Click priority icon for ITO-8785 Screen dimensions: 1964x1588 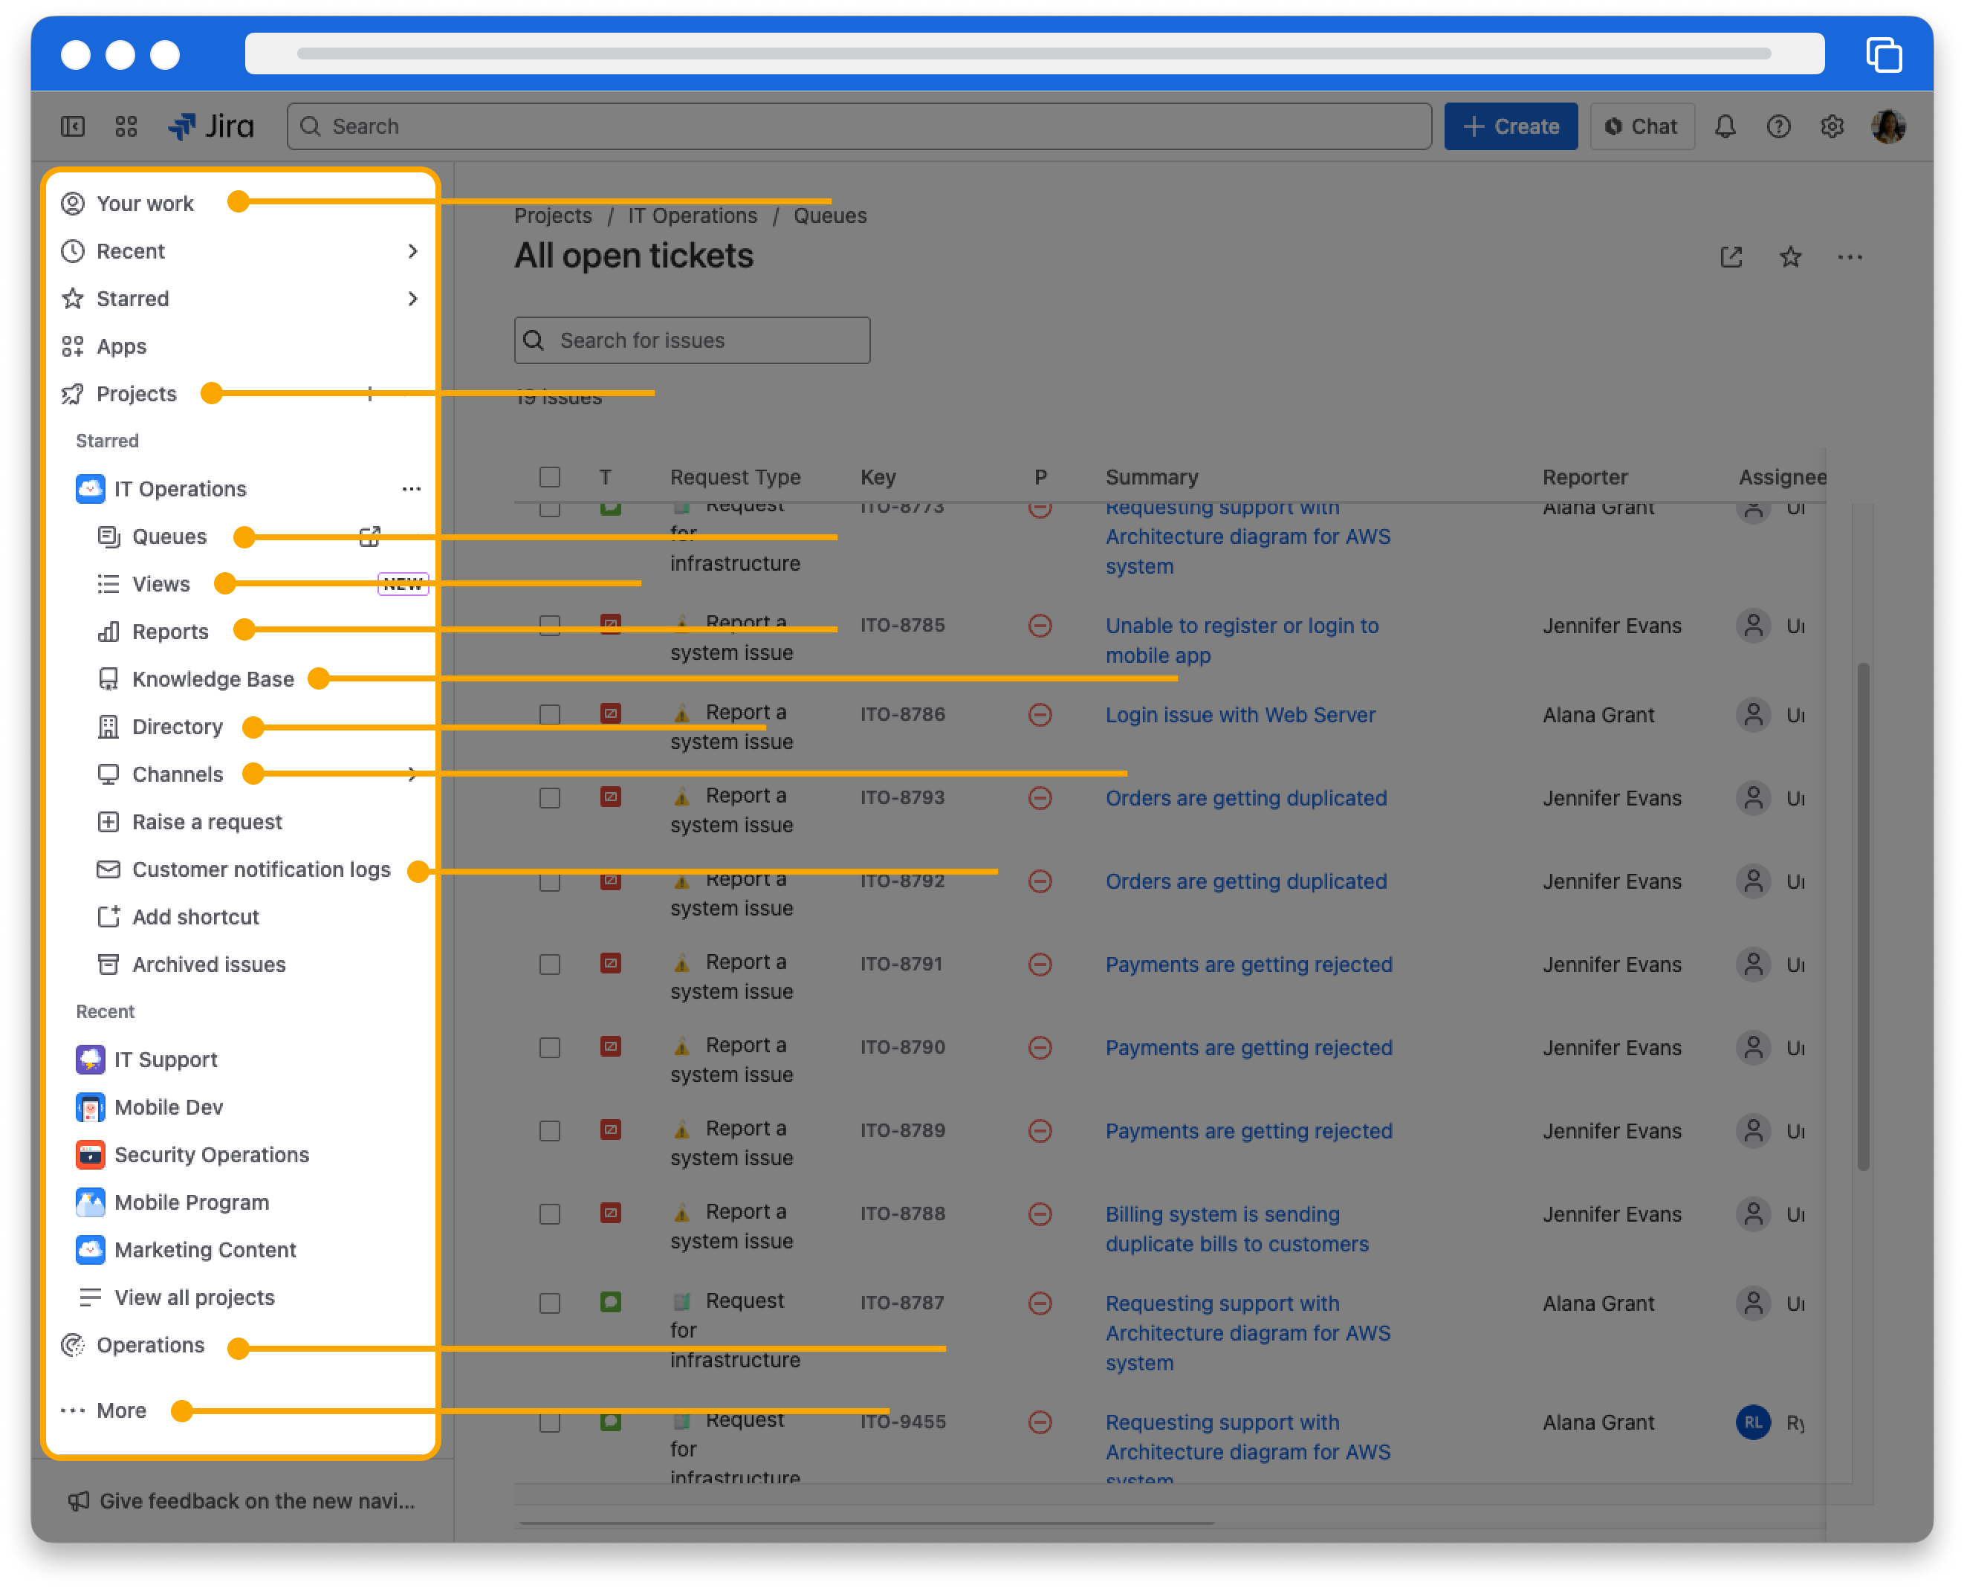point(1040,626)
